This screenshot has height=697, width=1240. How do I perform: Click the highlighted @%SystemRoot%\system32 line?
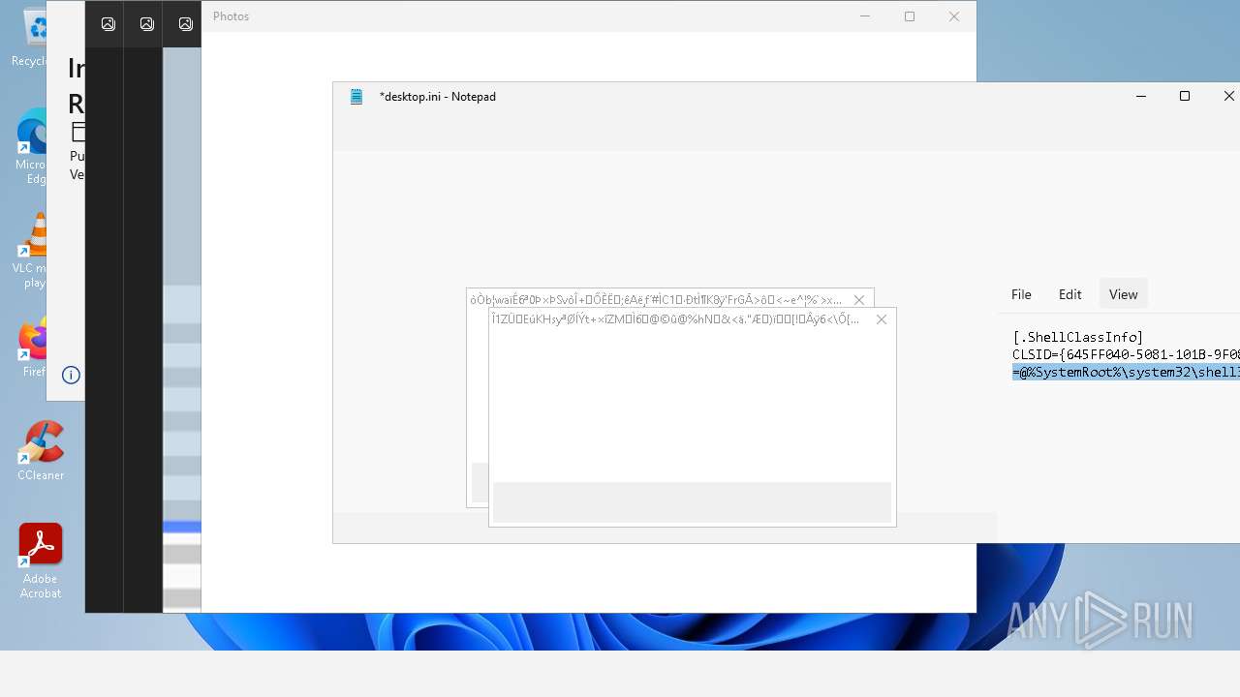pyautogui.click(x=1126, y=372)
